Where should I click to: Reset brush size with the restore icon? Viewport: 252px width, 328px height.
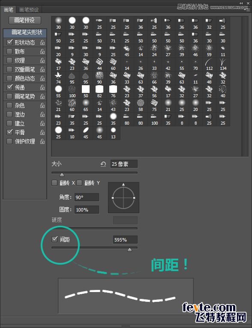[103, 164]
